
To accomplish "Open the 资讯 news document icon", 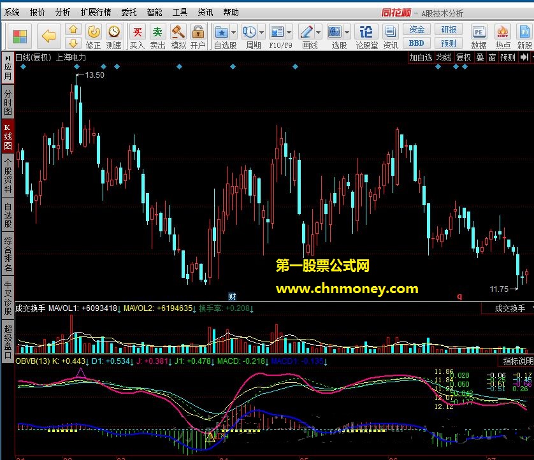I will tap(390, 37).
